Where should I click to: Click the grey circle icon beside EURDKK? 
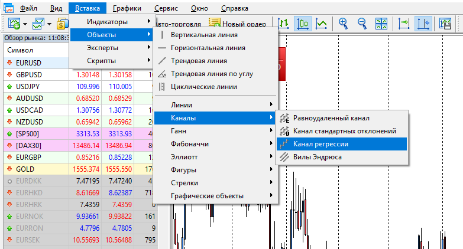(x=9, y=181)
